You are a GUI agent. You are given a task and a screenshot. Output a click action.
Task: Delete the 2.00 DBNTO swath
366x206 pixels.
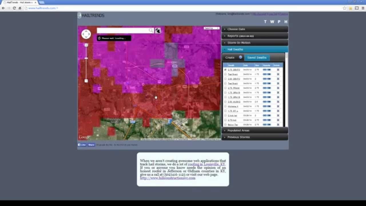pyautogui.click(x=278, y=79)
